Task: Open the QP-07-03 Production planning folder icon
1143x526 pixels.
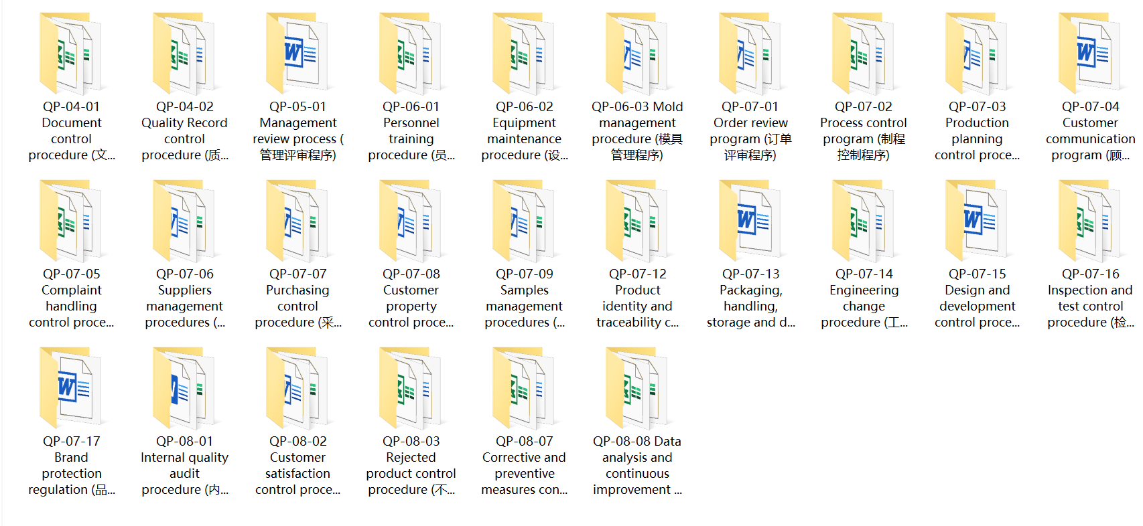Action: tap(977, 54)
